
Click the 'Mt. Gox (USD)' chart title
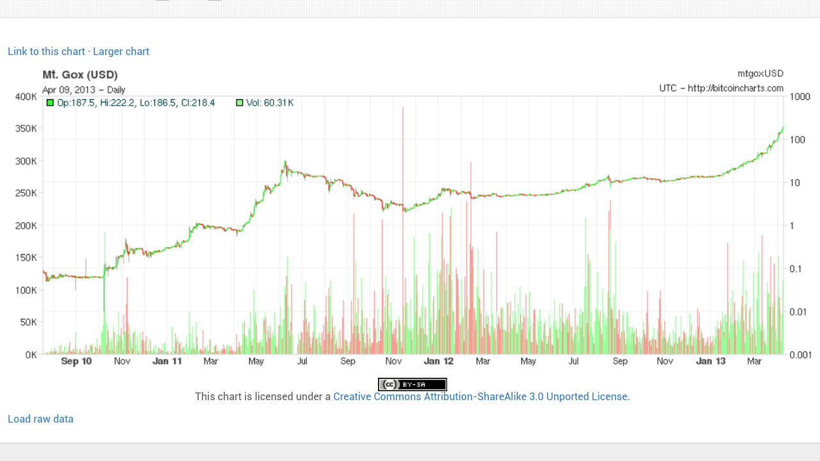click(80, 75)
